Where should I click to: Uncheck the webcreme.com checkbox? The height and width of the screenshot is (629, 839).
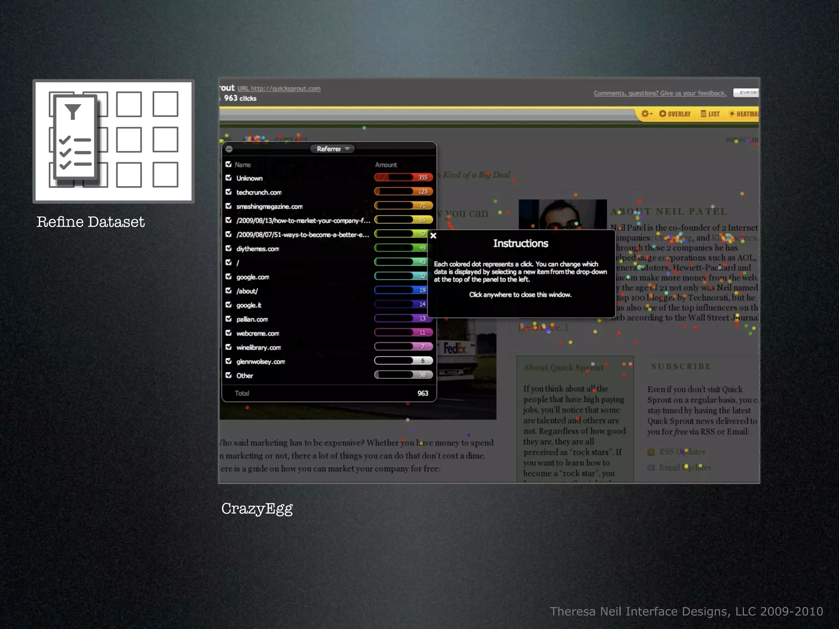point(229,333)
